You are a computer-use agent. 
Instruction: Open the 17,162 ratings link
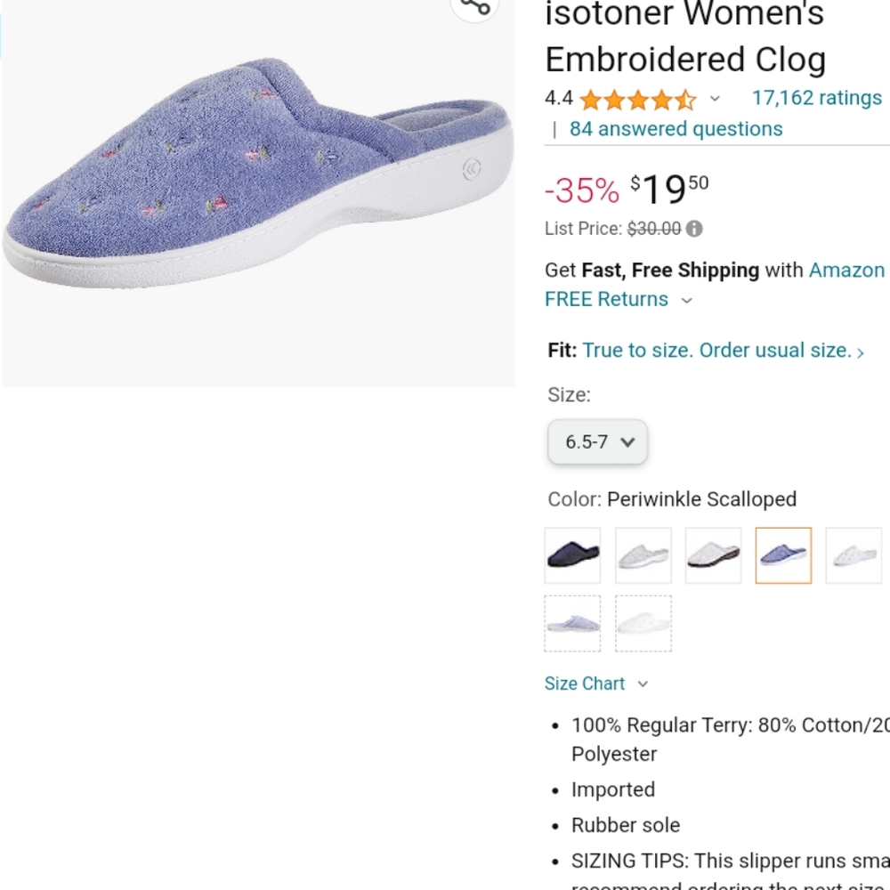pos(816,98)
